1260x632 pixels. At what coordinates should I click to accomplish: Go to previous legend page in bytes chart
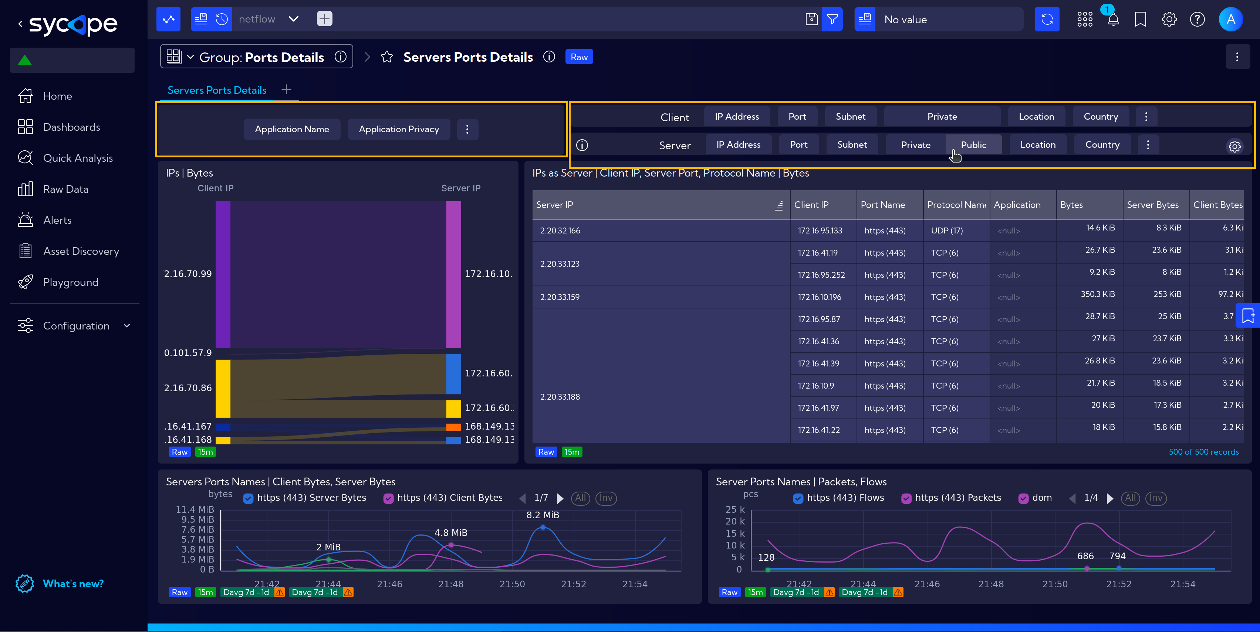[x=523, y=498]
